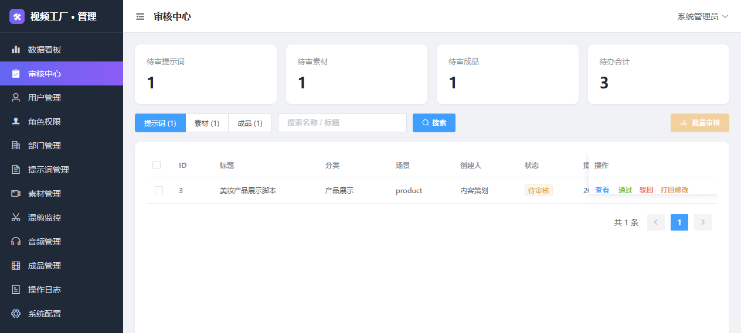Collapse the sidebar with the fold icon
Image resolution: width=741 pixels, height=333 pixels.
pos(140,16)
